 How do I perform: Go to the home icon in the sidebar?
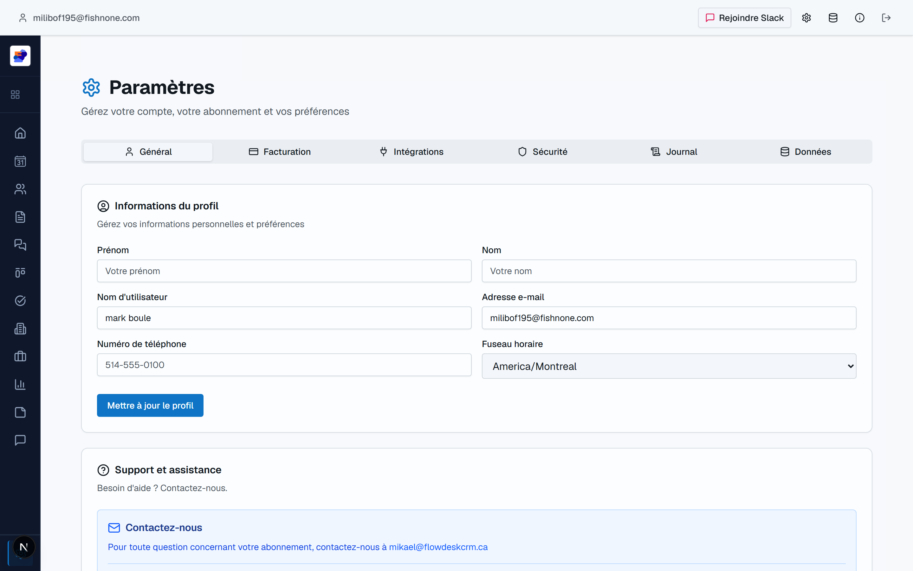click(20, 133)
